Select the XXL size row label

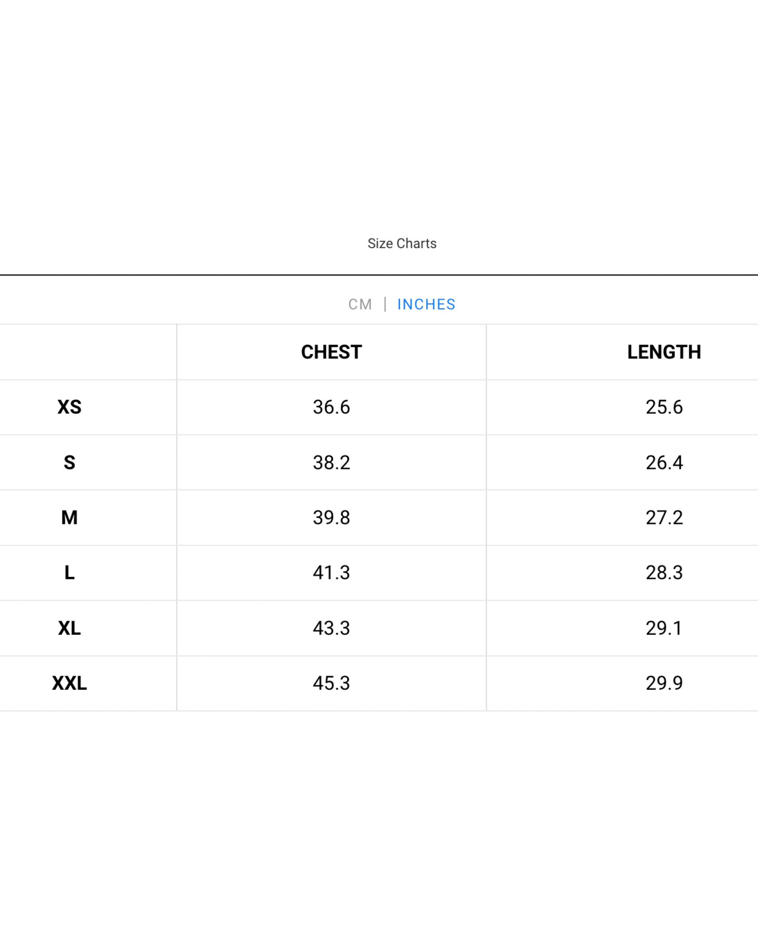[69, 683]
